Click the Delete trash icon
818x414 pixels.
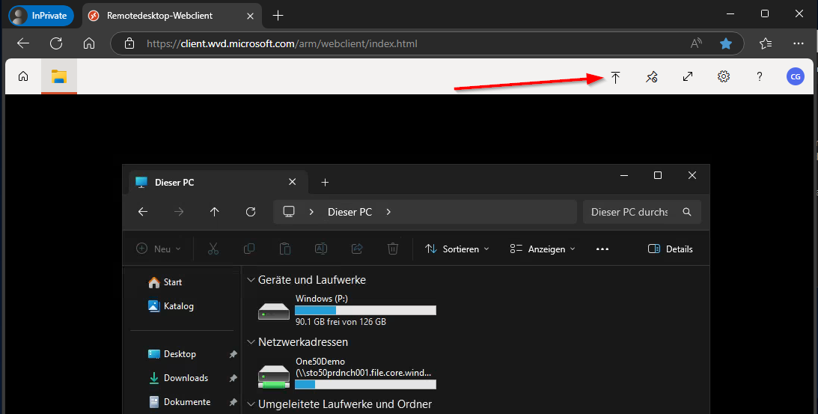393,249
